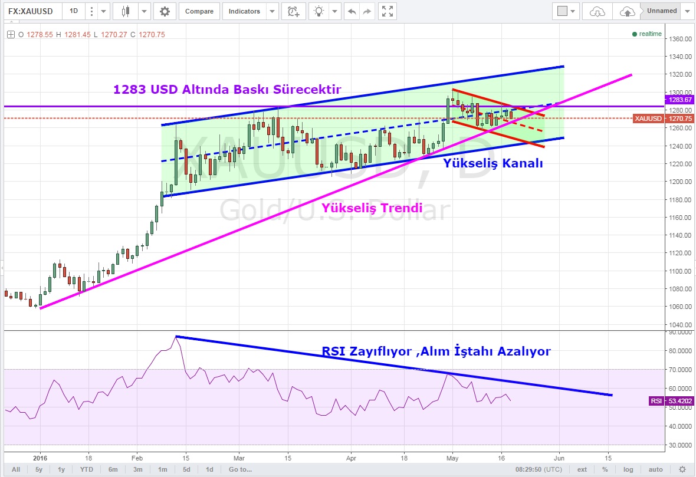
Task: Click the candlestick chart style icon
Action: pos(125,11)
